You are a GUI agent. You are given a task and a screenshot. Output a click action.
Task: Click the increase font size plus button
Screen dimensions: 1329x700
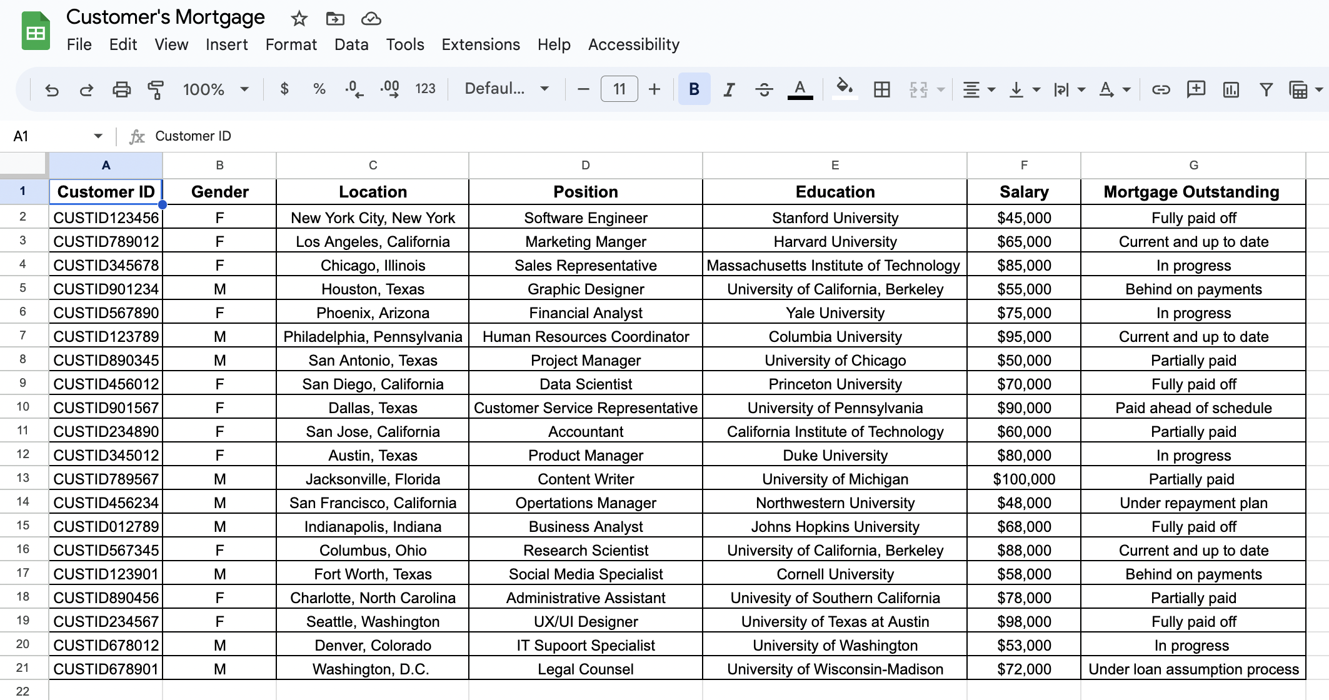point(654,89)
